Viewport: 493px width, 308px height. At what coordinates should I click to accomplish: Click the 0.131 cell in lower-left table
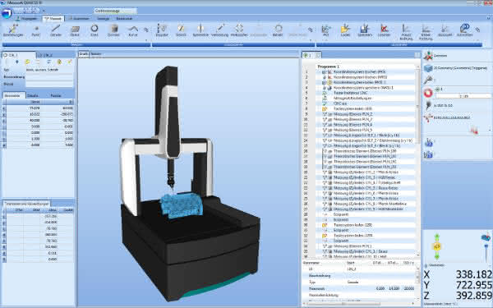[x=52, y=253]
